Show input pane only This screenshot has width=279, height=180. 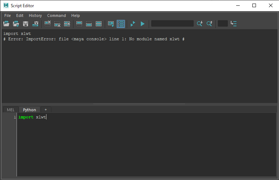[89, 24]
